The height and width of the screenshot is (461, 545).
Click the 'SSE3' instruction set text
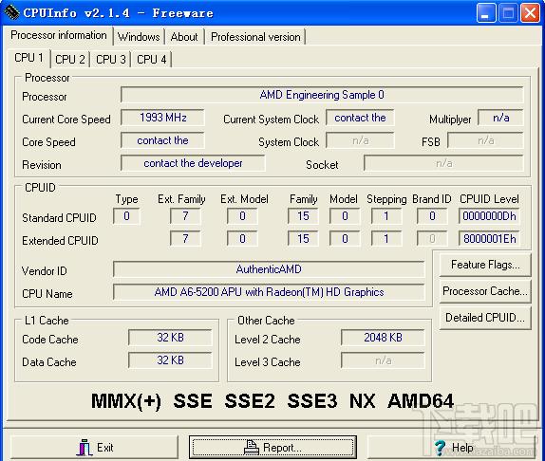pyautogui.click(x=312, y=401)
